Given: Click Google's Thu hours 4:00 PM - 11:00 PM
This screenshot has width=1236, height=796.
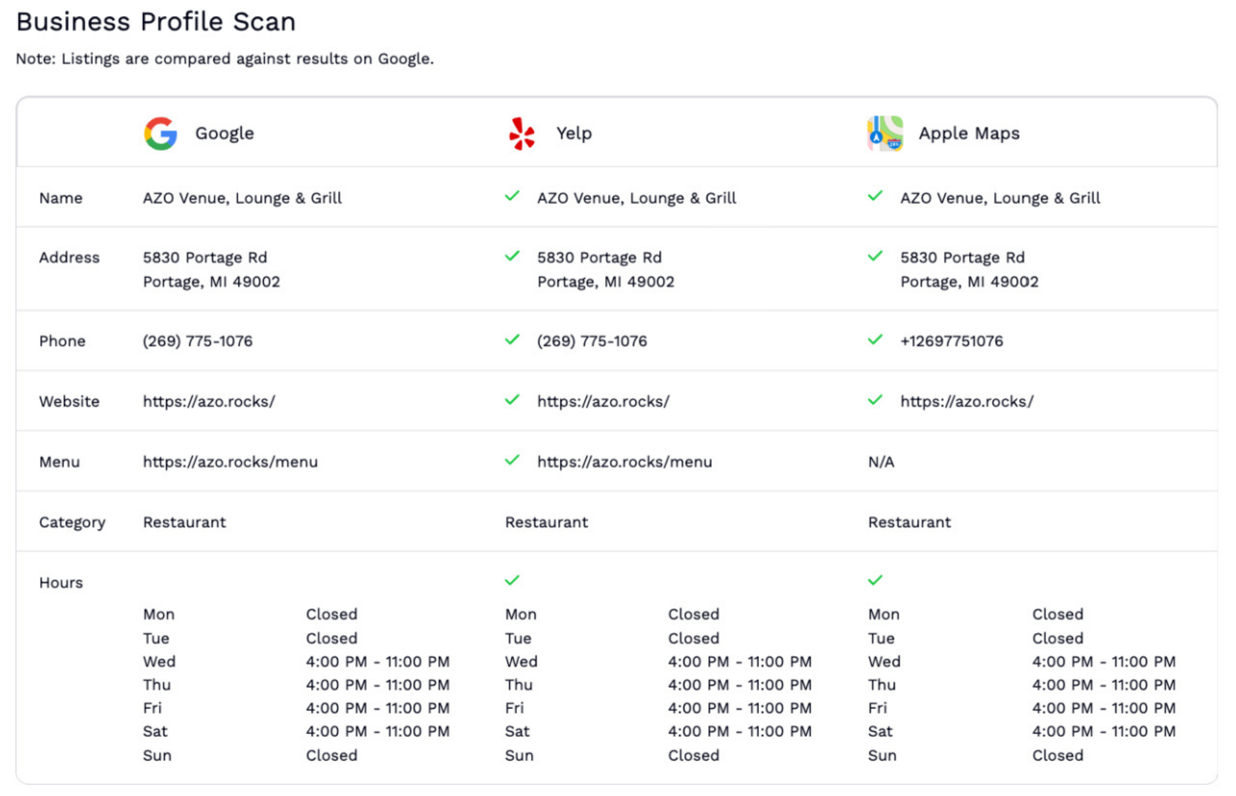Looking at the screenshot, I should pos(378,685).
